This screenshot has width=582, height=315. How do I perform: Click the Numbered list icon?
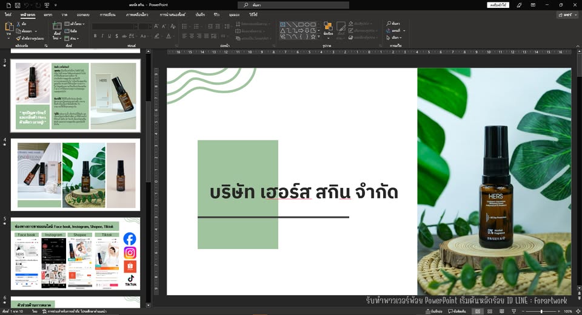pos(196,26)
